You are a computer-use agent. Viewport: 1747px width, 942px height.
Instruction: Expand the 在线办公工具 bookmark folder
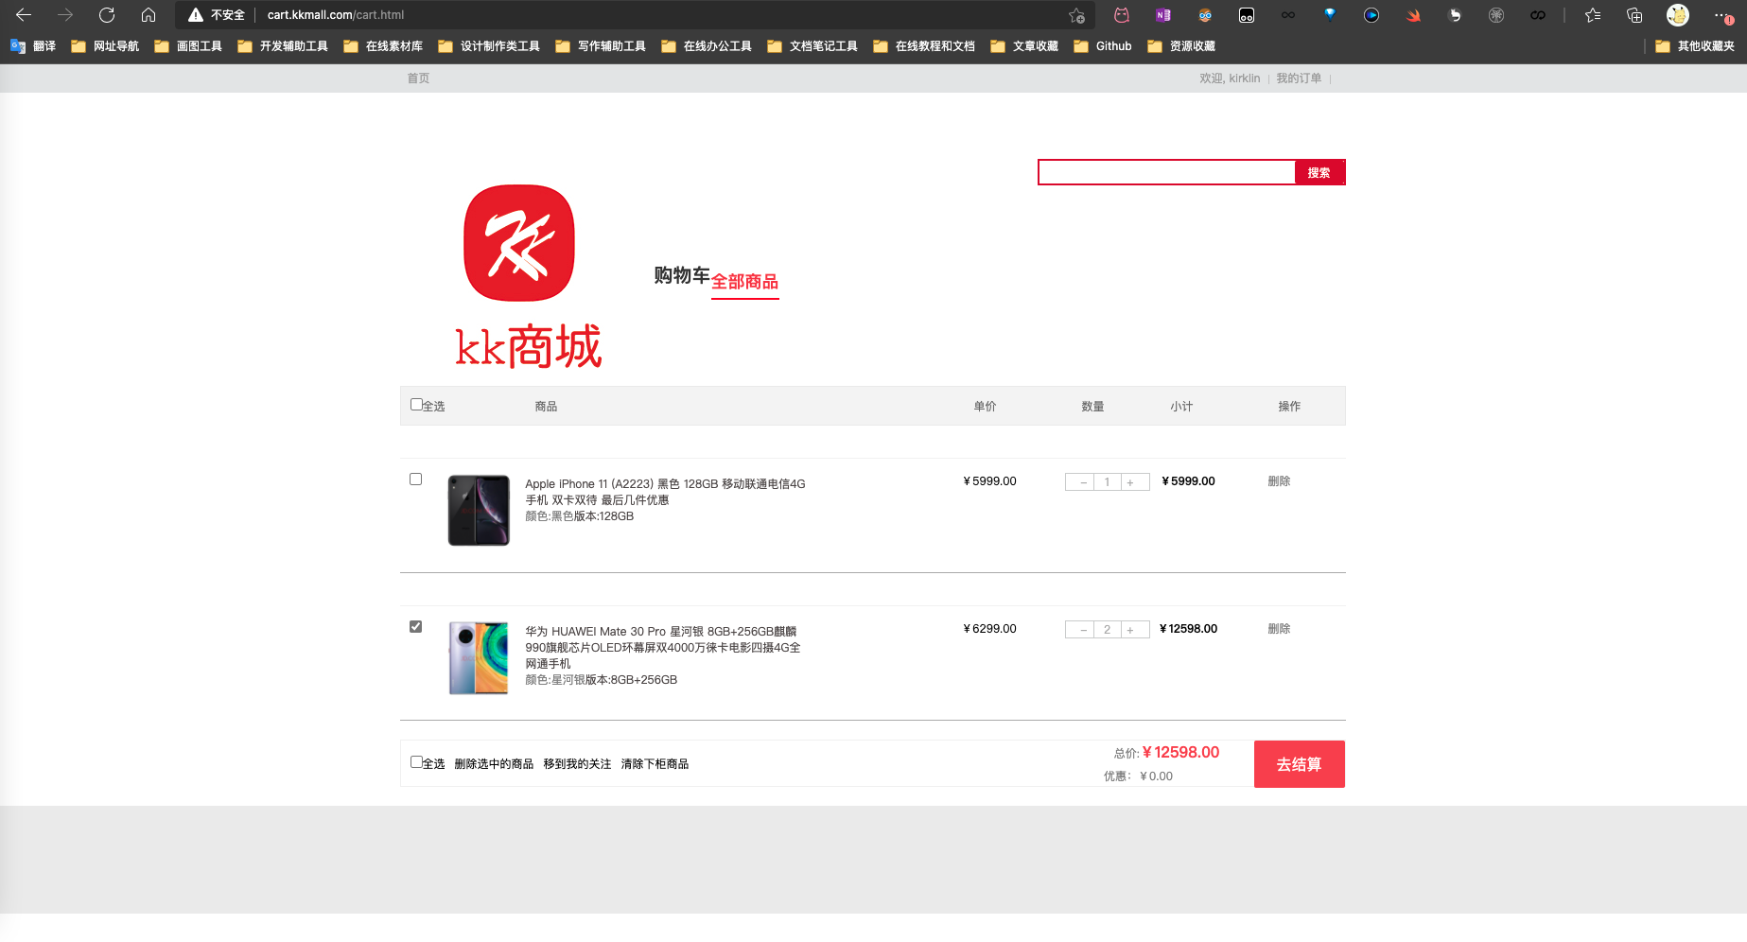[707, 46]
